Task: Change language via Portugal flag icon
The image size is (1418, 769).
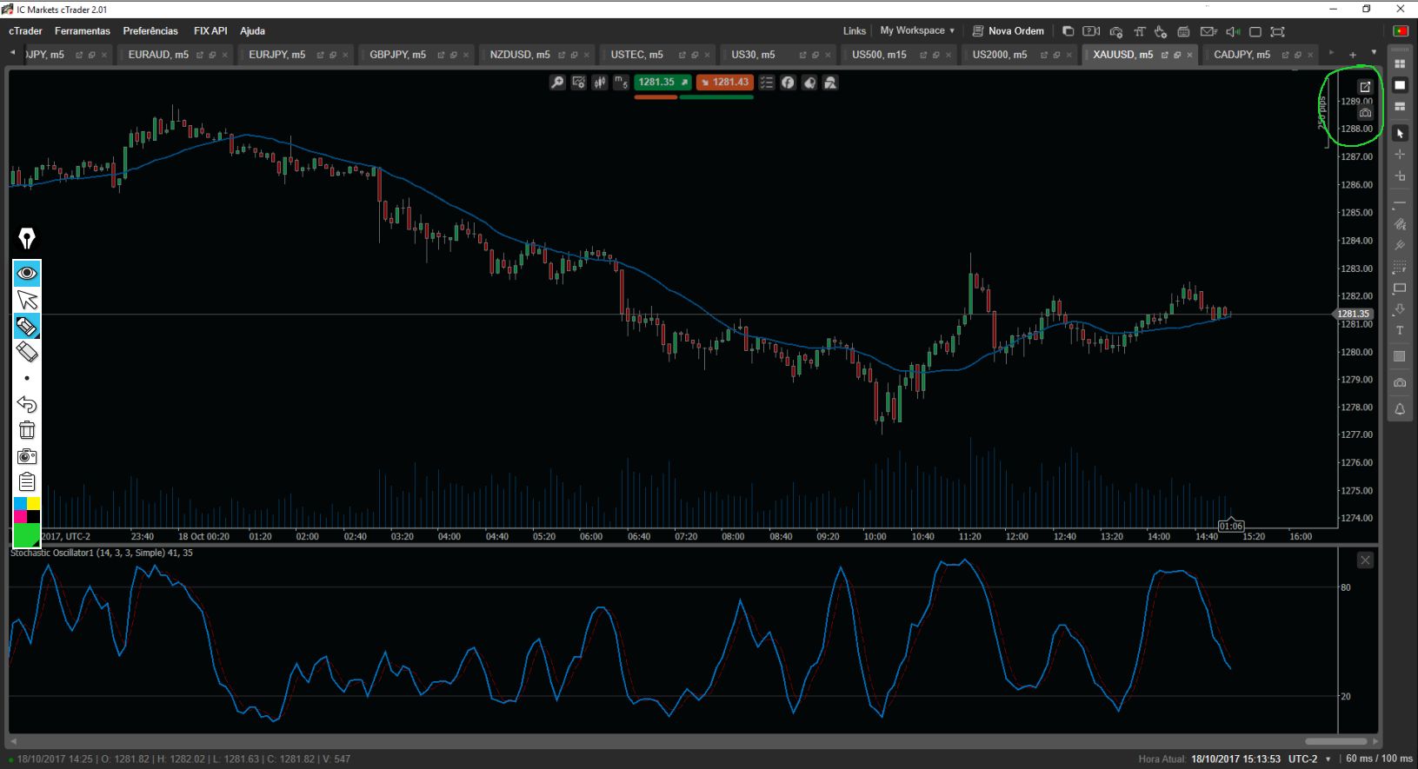Action: 1401,31
